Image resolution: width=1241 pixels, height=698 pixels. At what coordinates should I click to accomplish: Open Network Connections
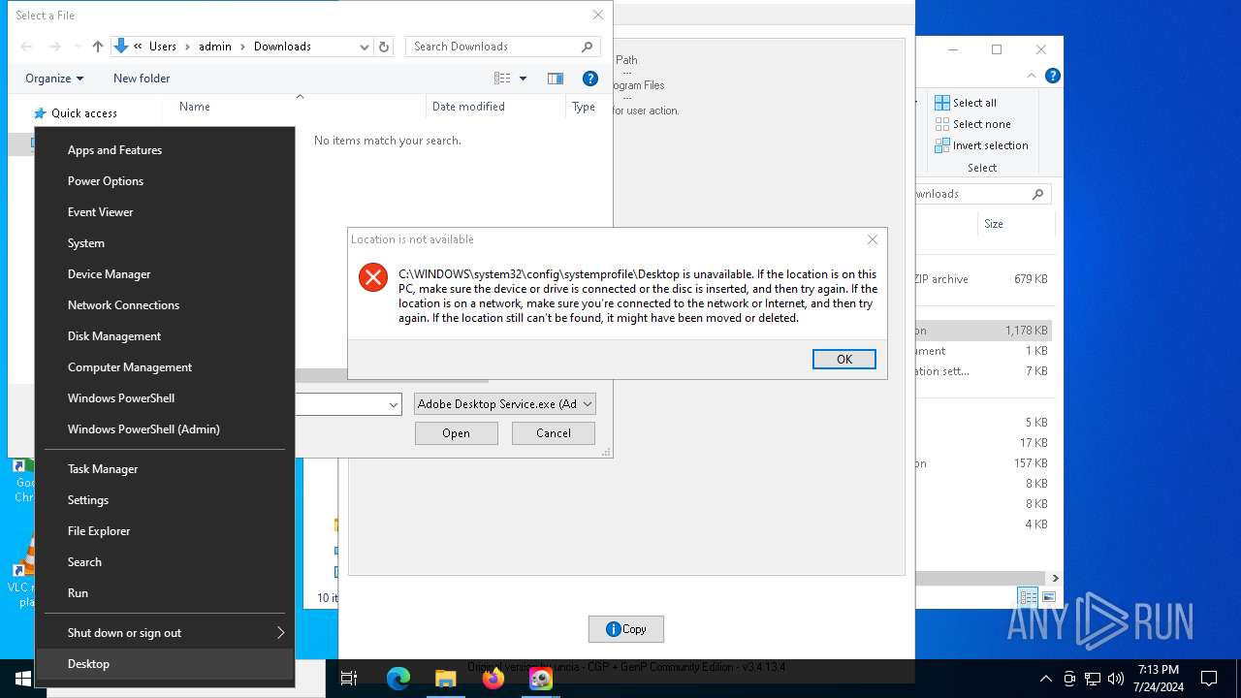click(x=164, y=305)
